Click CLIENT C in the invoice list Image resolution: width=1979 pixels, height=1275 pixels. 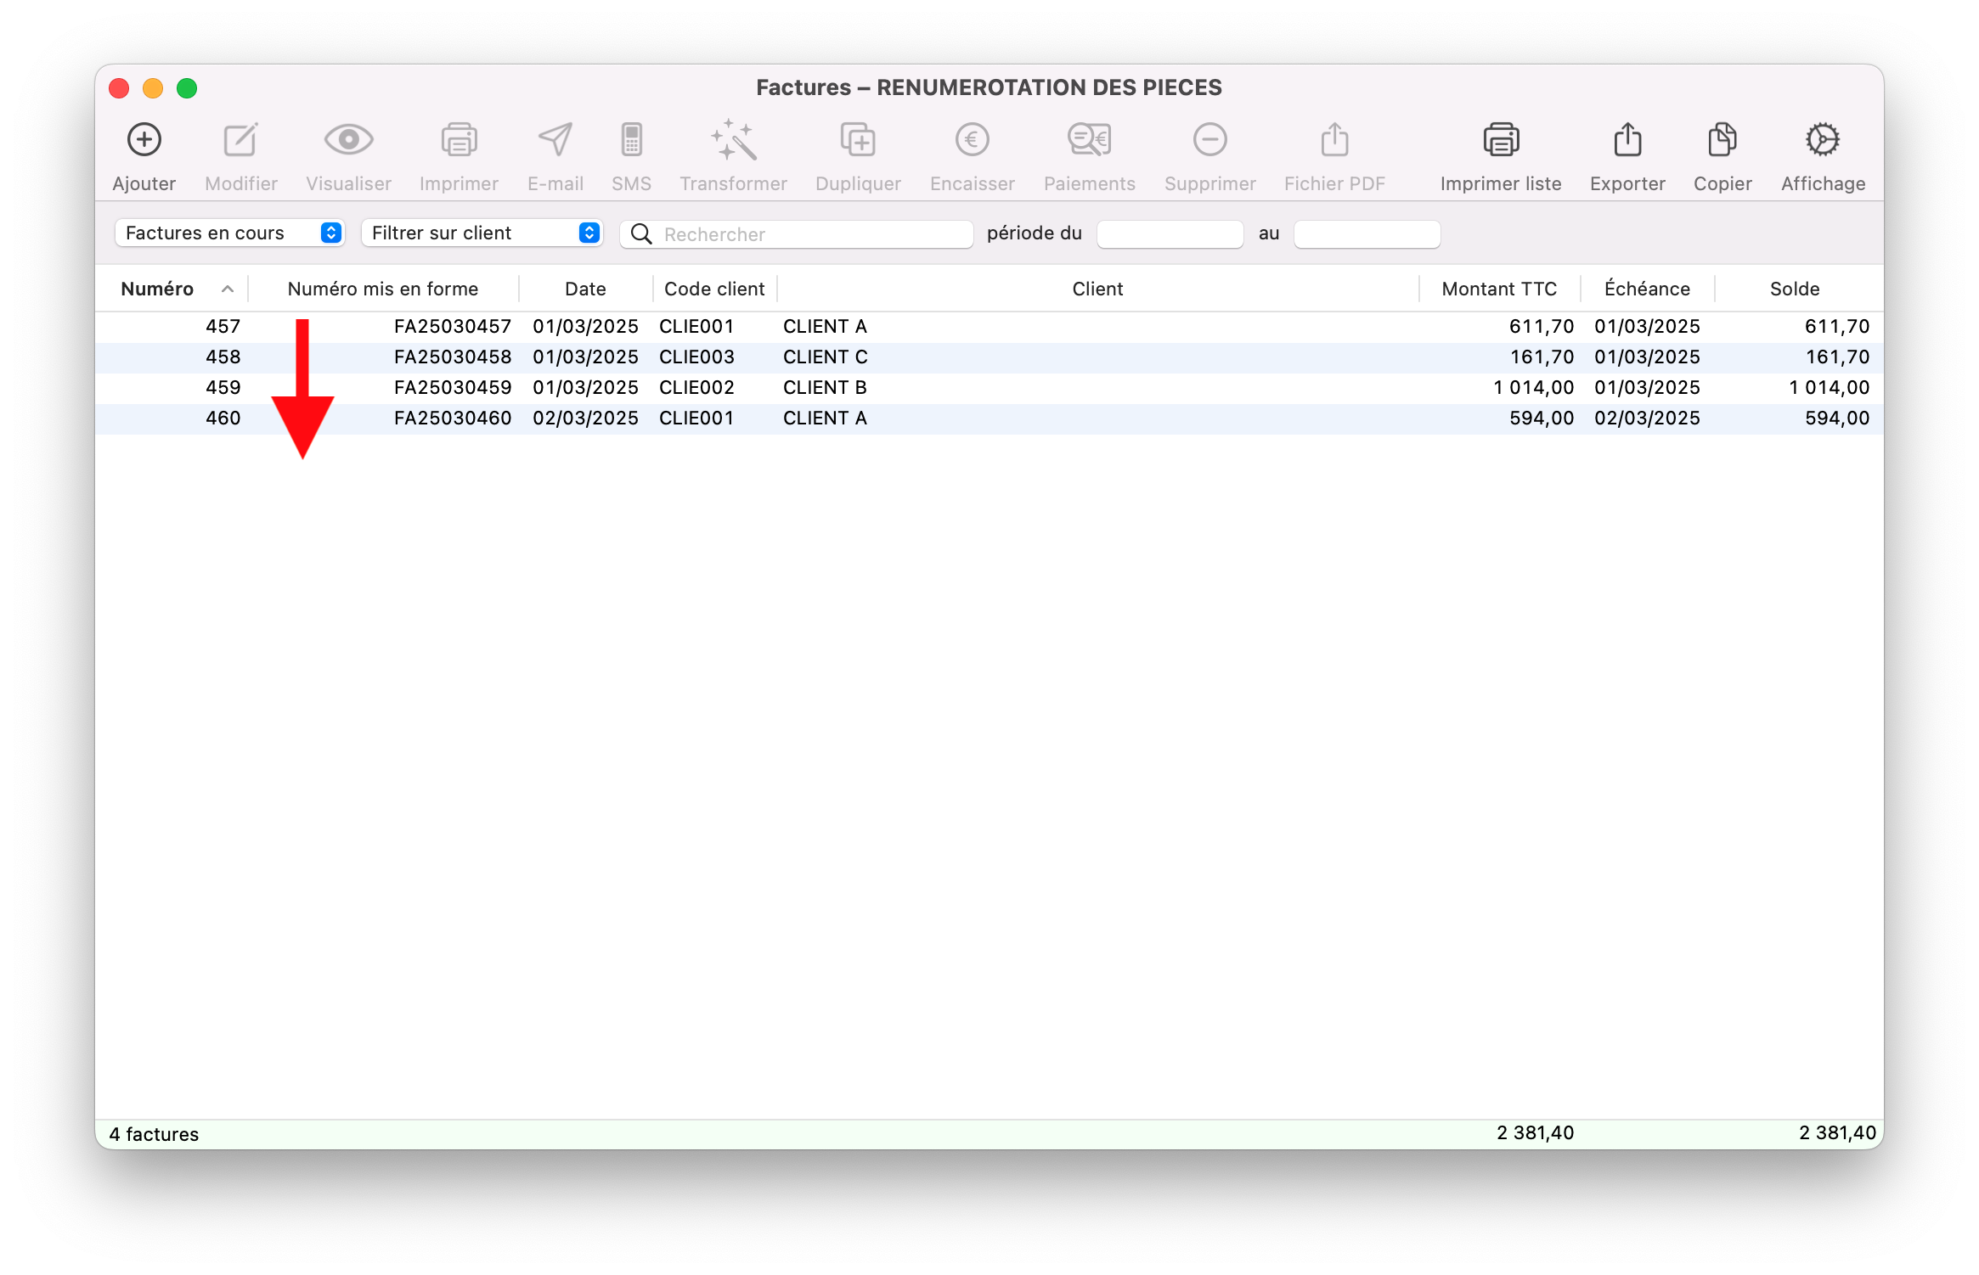coord(825,357)
